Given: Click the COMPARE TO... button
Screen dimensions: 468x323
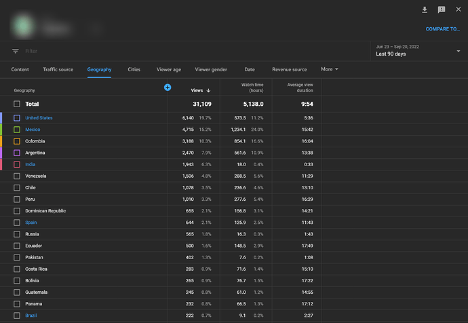Looking at the screenshot, I should click(x=442, y=29).
